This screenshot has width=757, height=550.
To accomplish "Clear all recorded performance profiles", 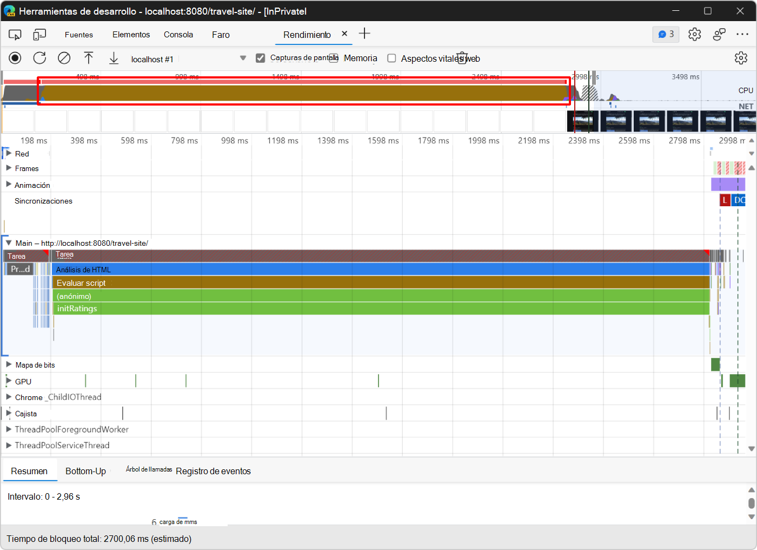I will (64, 58).
